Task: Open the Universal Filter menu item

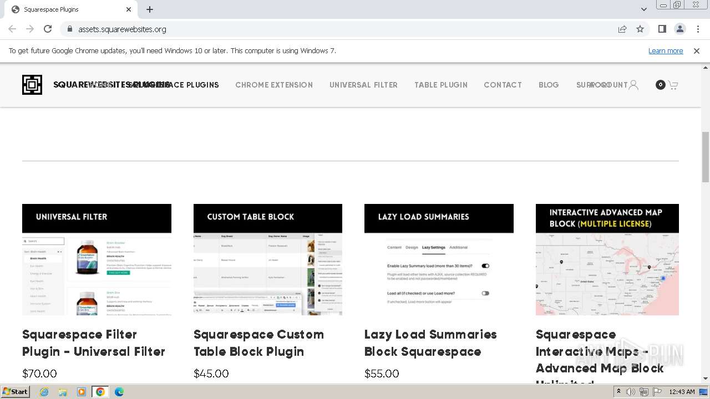Action: pyautogui.click(x=363, y=85)
